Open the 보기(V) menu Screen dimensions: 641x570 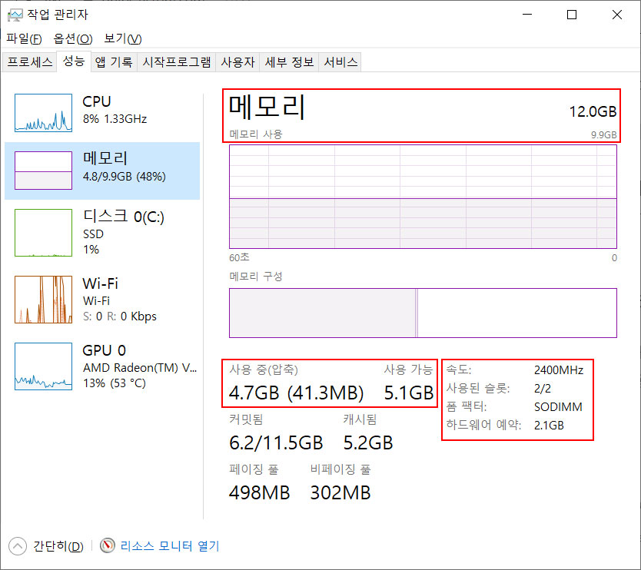click(x=123, y=39)
